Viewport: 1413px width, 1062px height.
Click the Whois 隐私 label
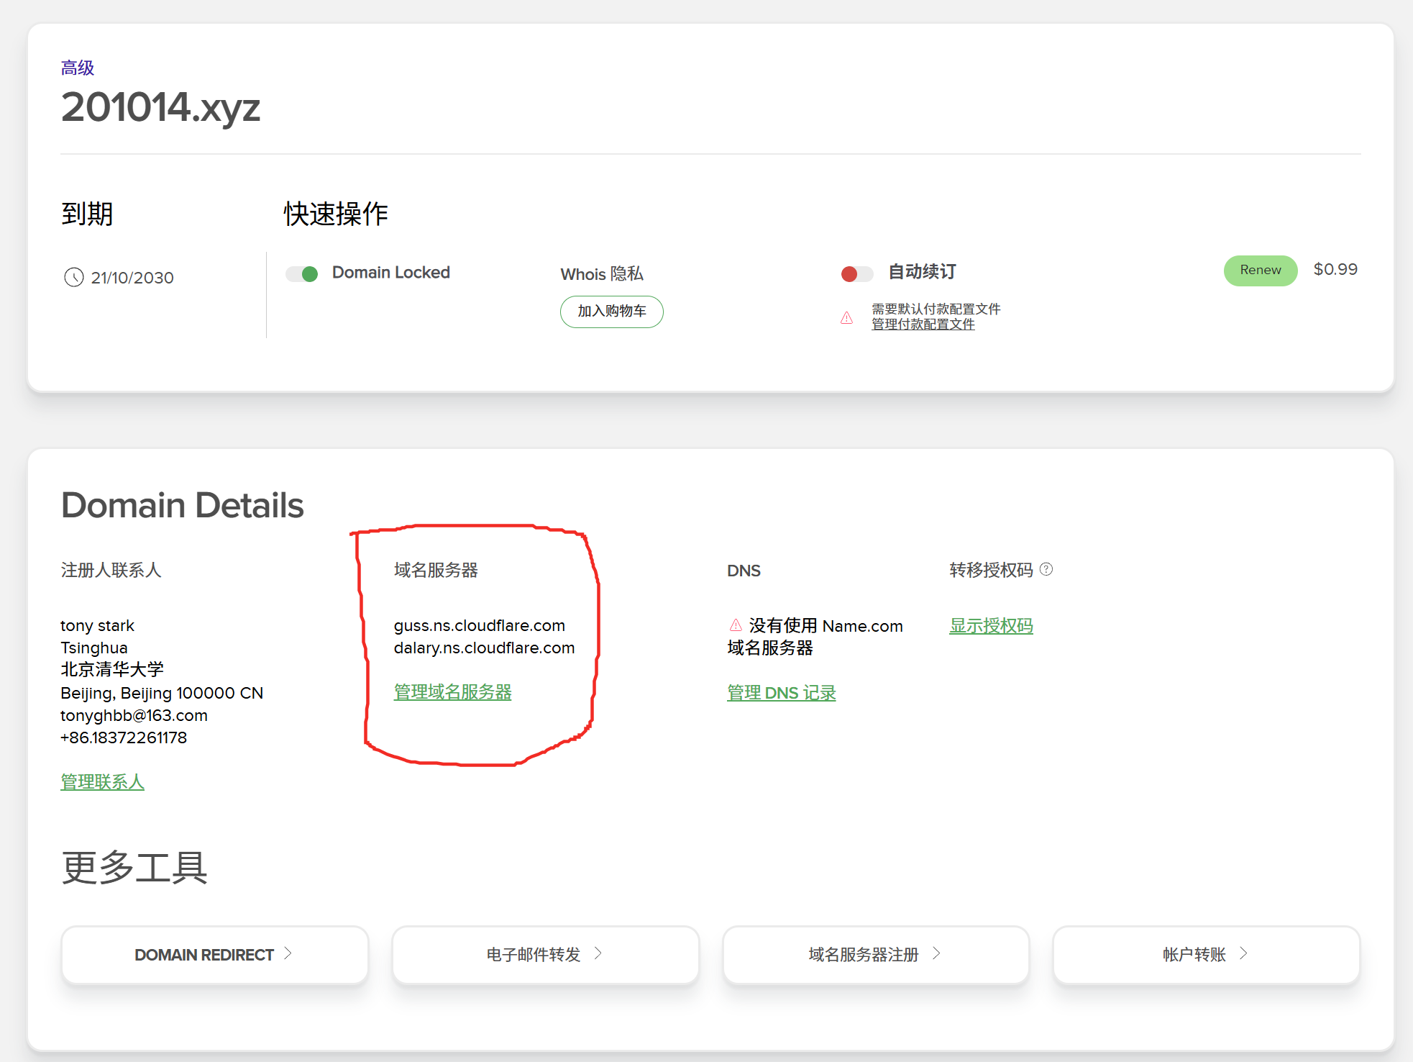(602, 274)
